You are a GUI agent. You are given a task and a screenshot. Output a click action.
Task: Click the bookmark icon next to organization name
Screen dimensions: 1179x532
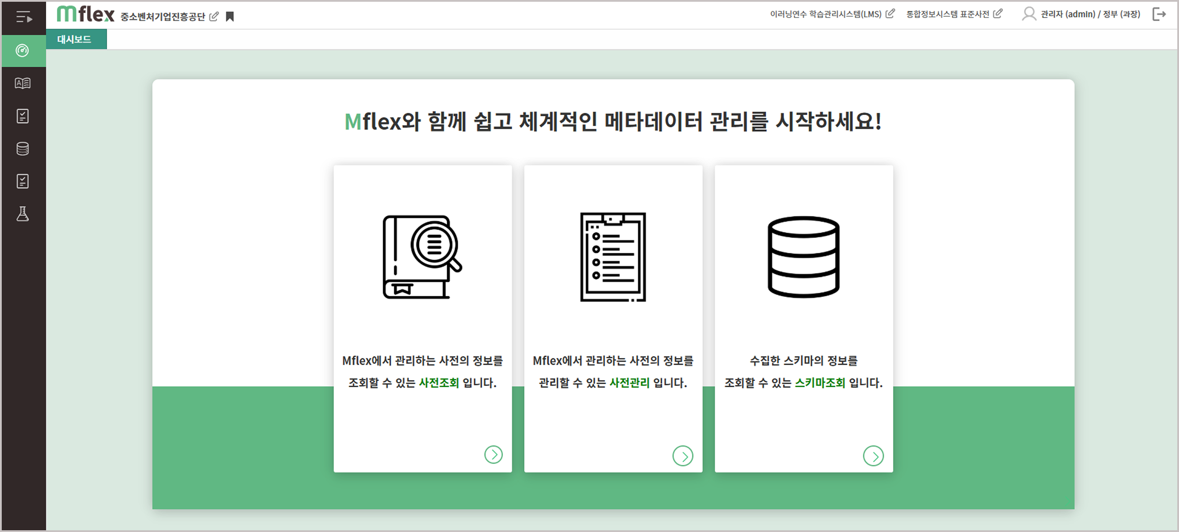(230, 17)
